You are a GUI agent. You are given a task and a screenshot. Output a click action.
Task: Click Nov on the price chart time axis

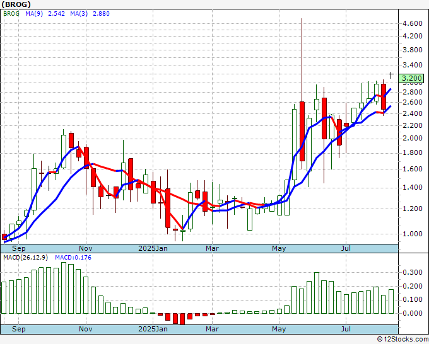pos(86,248)
